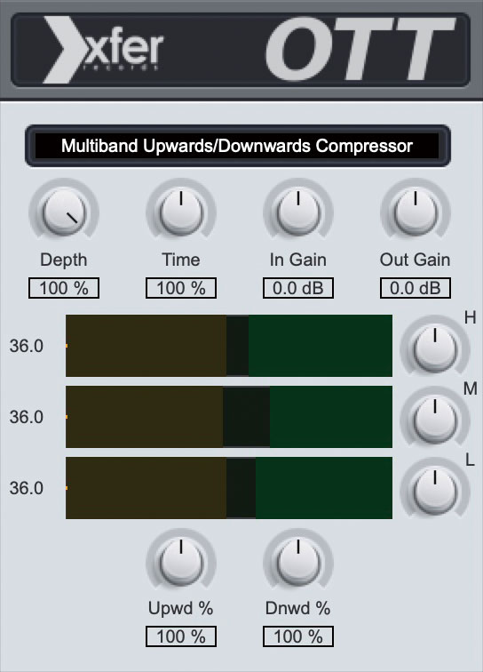The image size is (483, 672).
Task: Select the Time 100 % value box
Action: coord(181,288)
